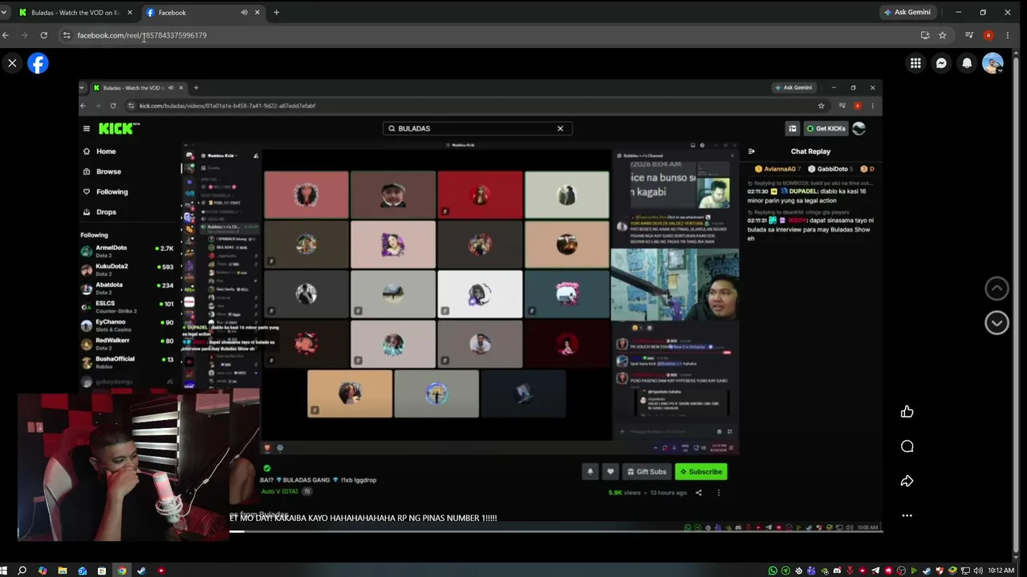
Task: Open Facebook notifications bell
Action: (x=967, y=63)
